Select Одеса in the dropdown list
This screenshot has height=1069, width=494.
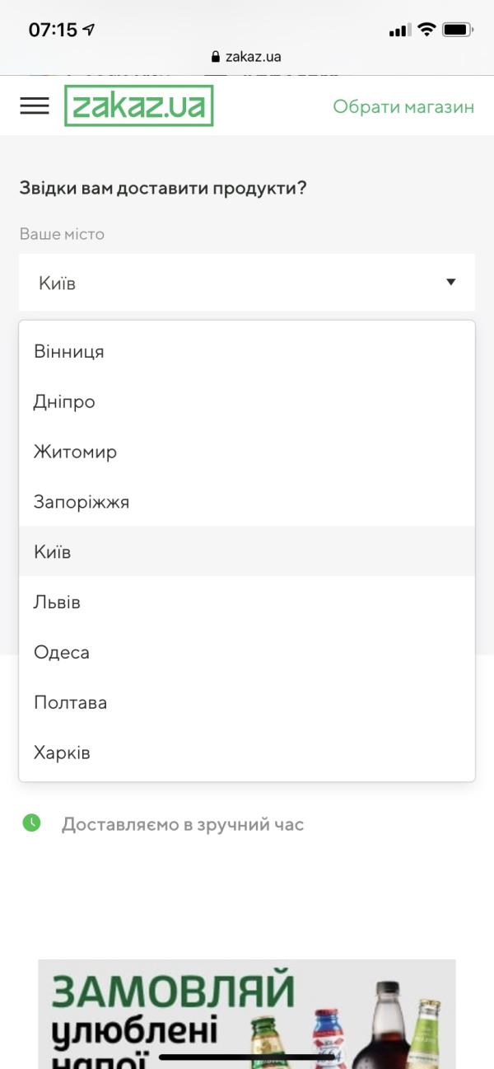point(62,652)
